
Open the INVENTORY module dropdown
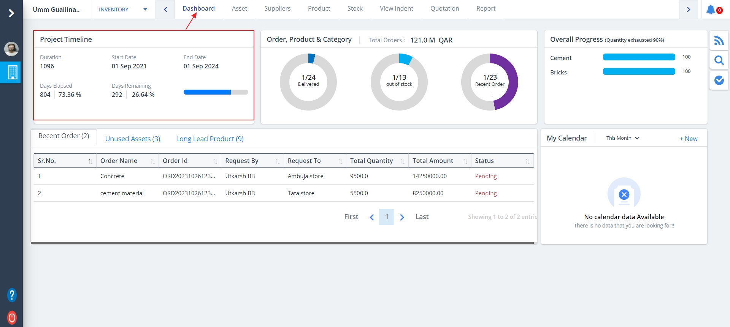click(123, 9)
